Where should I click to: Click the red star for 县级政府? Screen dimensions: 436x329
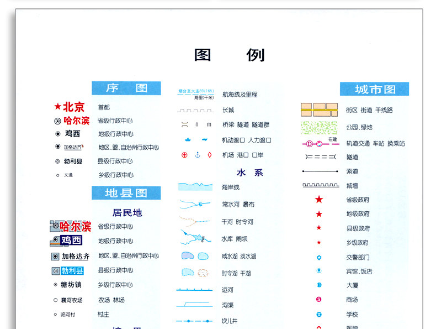coord(319,228)
